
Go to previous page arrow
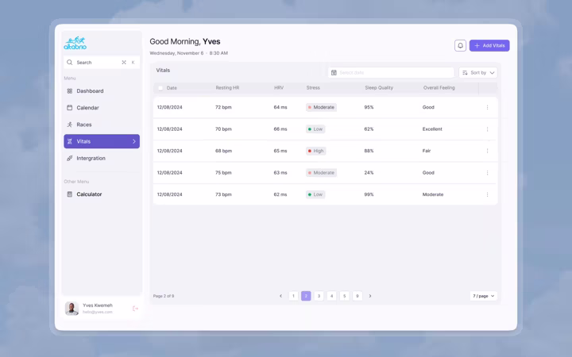pyautogui.click(x=280, y=296)
